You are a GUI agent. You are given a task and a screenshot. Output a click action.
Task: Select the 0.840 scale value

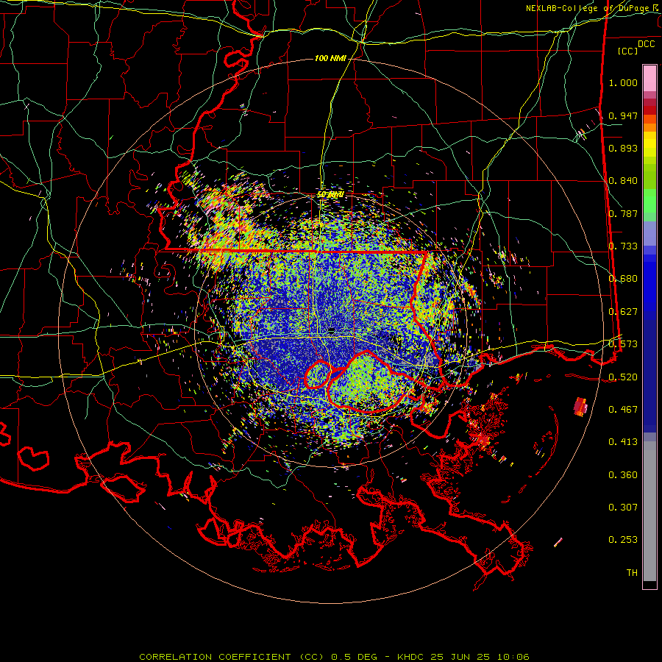pos(623,181)
